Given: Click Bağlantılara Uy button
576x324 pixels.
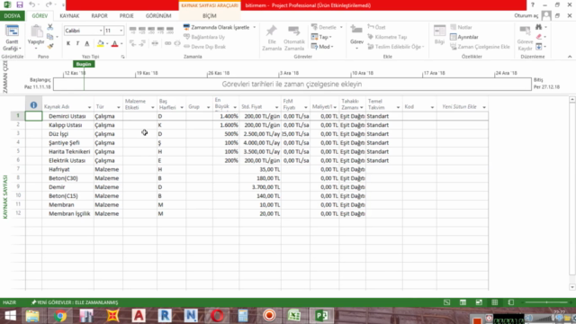Looking at the screenshot, I should [204, 37].
